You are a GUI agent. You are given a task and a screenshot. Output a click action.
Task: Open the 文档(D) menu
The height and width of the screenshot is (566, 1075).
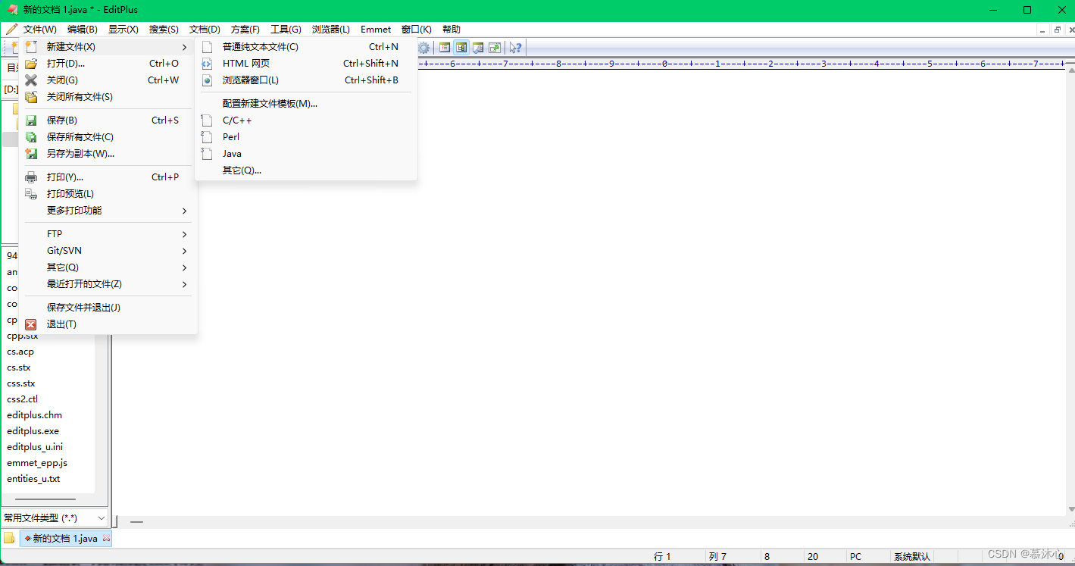point(205,30)
